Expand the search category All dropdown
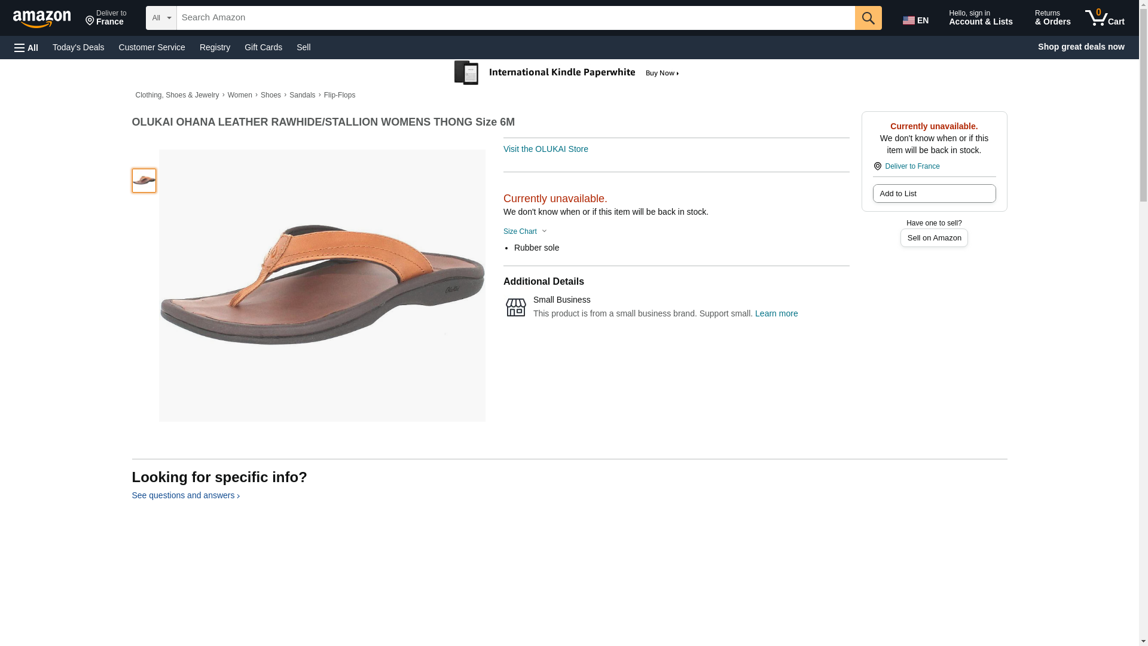1148x646 pixels. pyautogui.click(x=161, y=18)
